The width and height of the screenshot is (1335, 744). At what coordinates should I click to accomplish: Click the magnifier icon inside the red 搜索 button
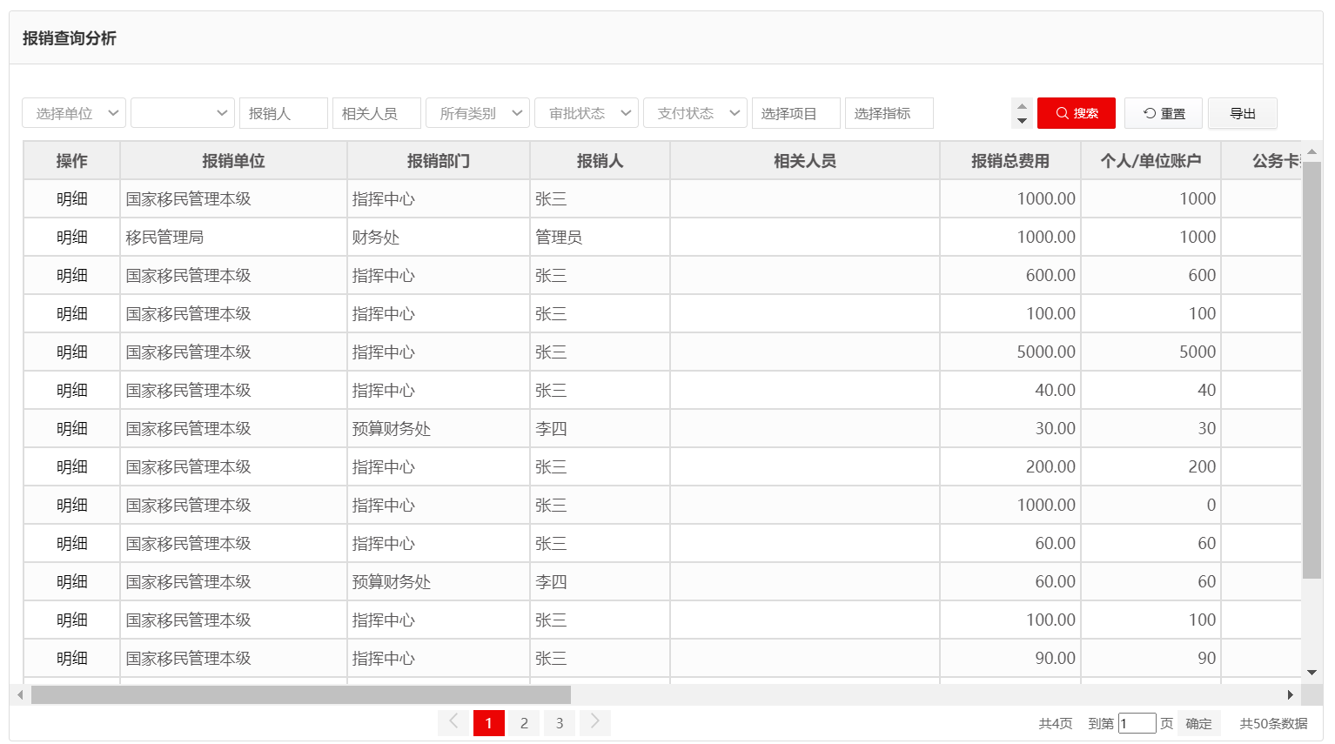[1062, 112]
